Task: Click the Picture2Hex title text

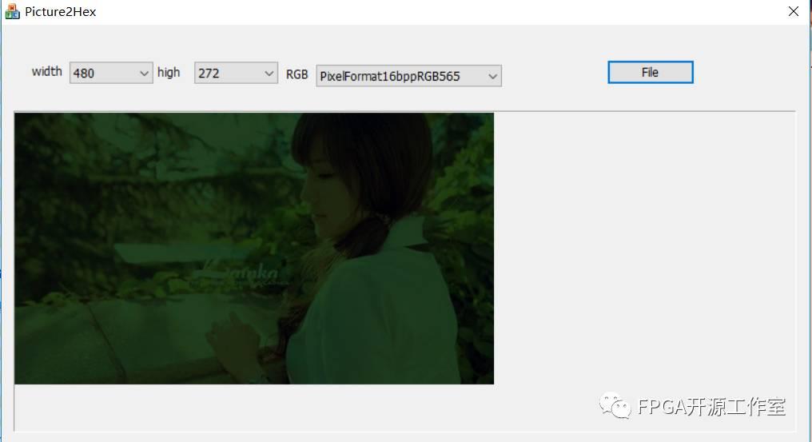Action: pos(61,12)
